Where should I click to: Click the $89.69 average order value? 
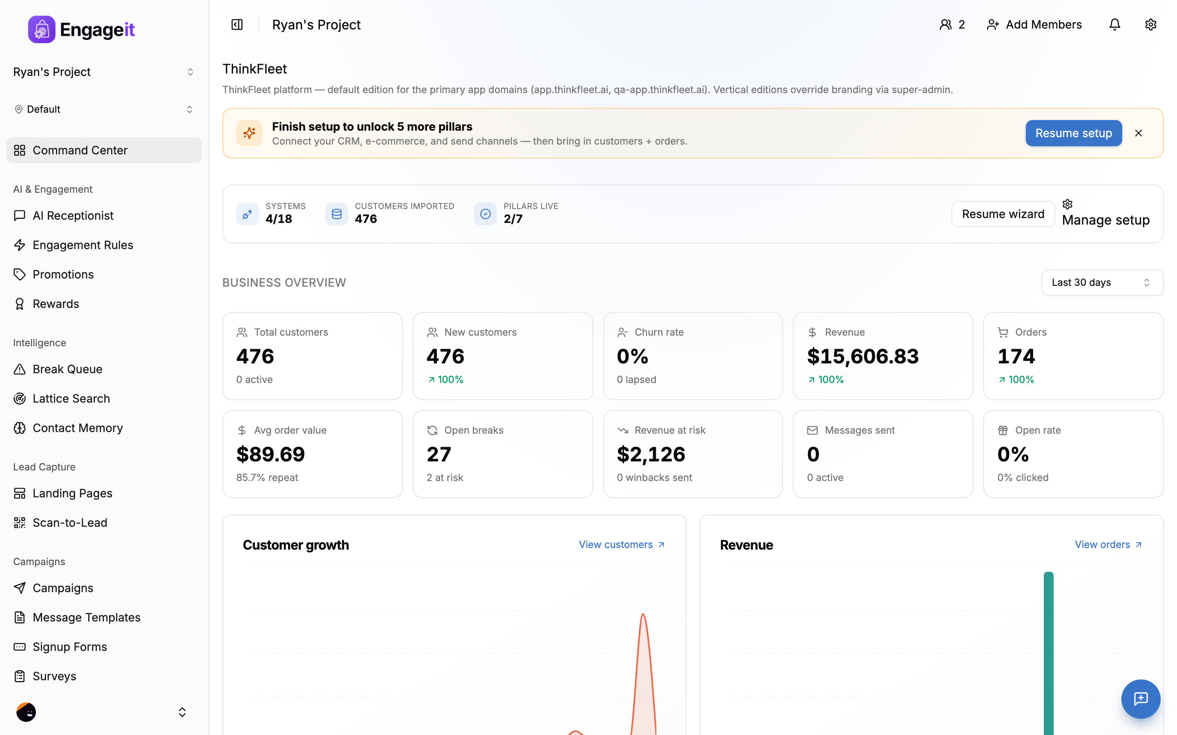pyautogui.click(x=271, y=454)
